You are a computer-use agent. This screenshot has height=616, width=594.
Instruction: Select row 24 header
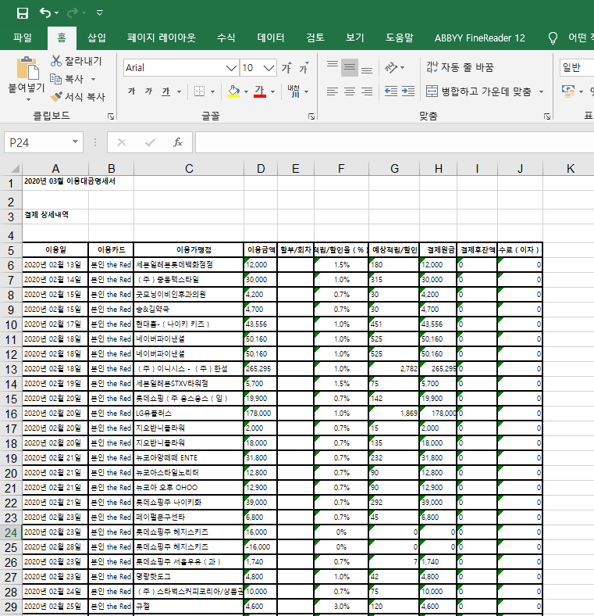(x=11, y=532)
